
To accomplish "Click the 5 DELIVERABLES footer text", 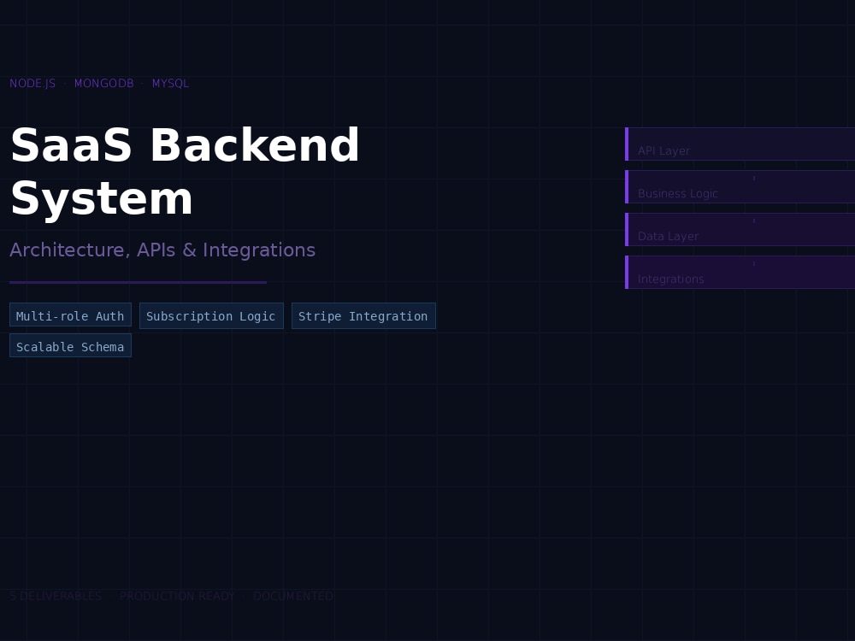I will pos(56,596).
